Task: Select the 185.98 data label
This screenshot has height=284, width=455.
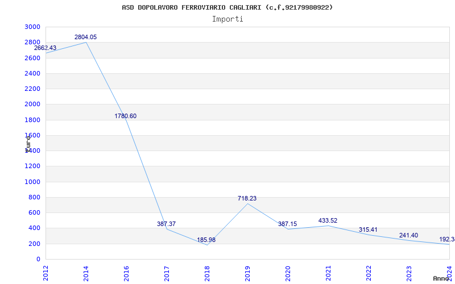Action: (206, 240)
